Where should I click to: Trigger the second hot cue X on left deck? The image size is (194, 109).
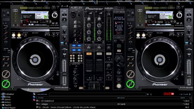tap(6, 33)
